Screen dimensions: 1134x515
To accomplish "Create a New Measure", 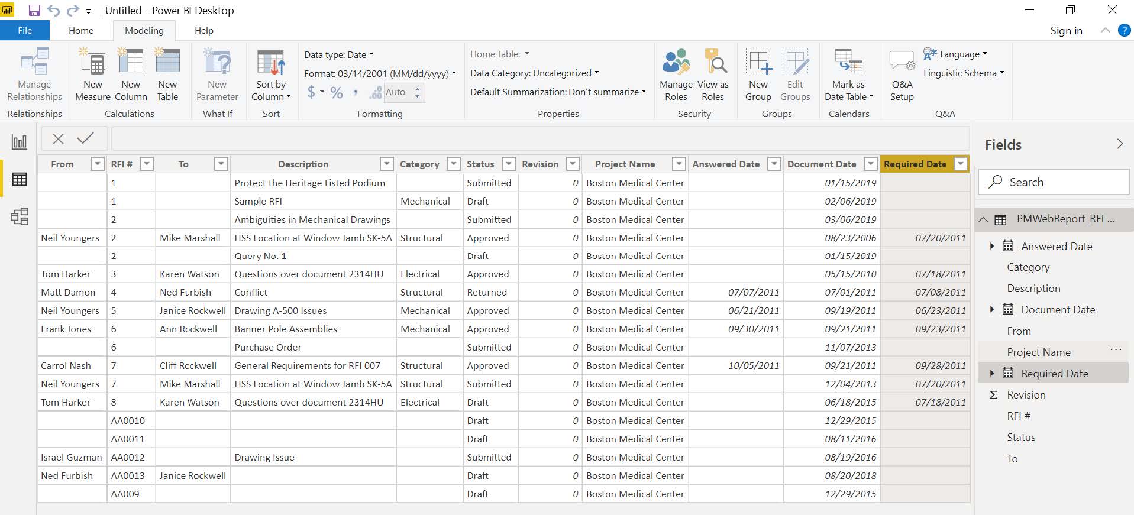I will point(93,75).
